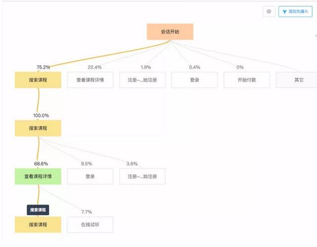This screenshot has height=247, width=317.
Task: Click the dark 搜索课程 tooltip label
Action: (x=38, y=210)
